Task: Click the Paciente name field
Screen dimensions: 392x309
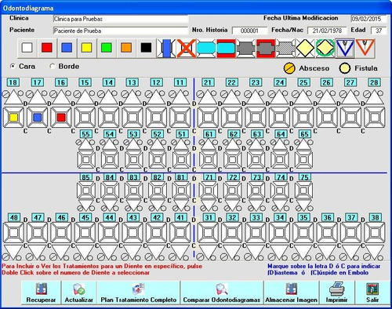Action: [121, 31]
